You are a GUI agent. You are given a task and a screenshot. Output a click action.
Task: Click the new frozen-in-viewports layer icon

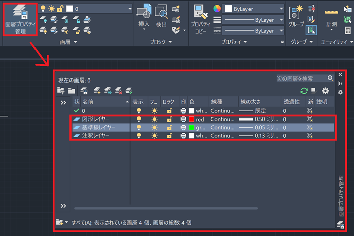[x=108, y=91]
